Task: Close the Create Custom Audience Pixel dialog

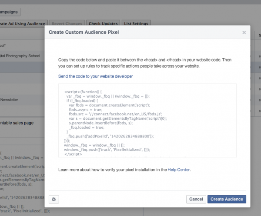Action: [244, 33]
